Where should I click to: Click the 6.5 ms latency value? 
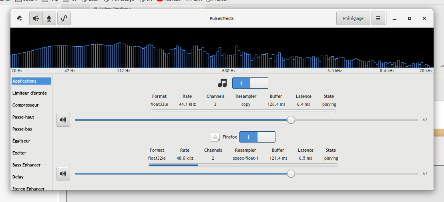[x=305, y=158]
